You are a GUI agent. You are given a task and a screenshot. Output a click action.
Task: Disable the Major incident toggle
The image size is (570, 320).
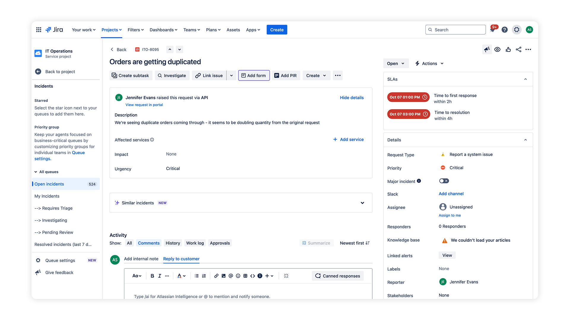[444, 181]
